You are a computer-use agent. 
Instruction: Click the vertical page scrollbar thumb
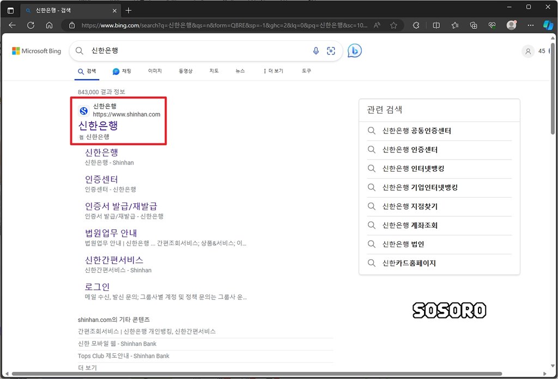point(553,89)
